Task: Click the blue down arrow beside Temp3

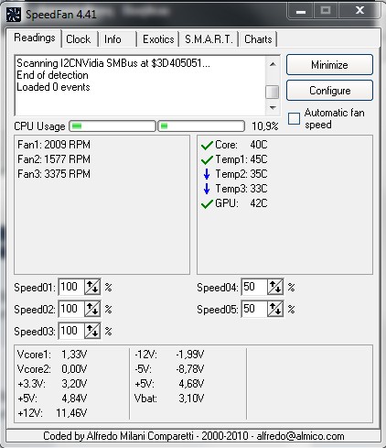Action: (x=207, y=189)
